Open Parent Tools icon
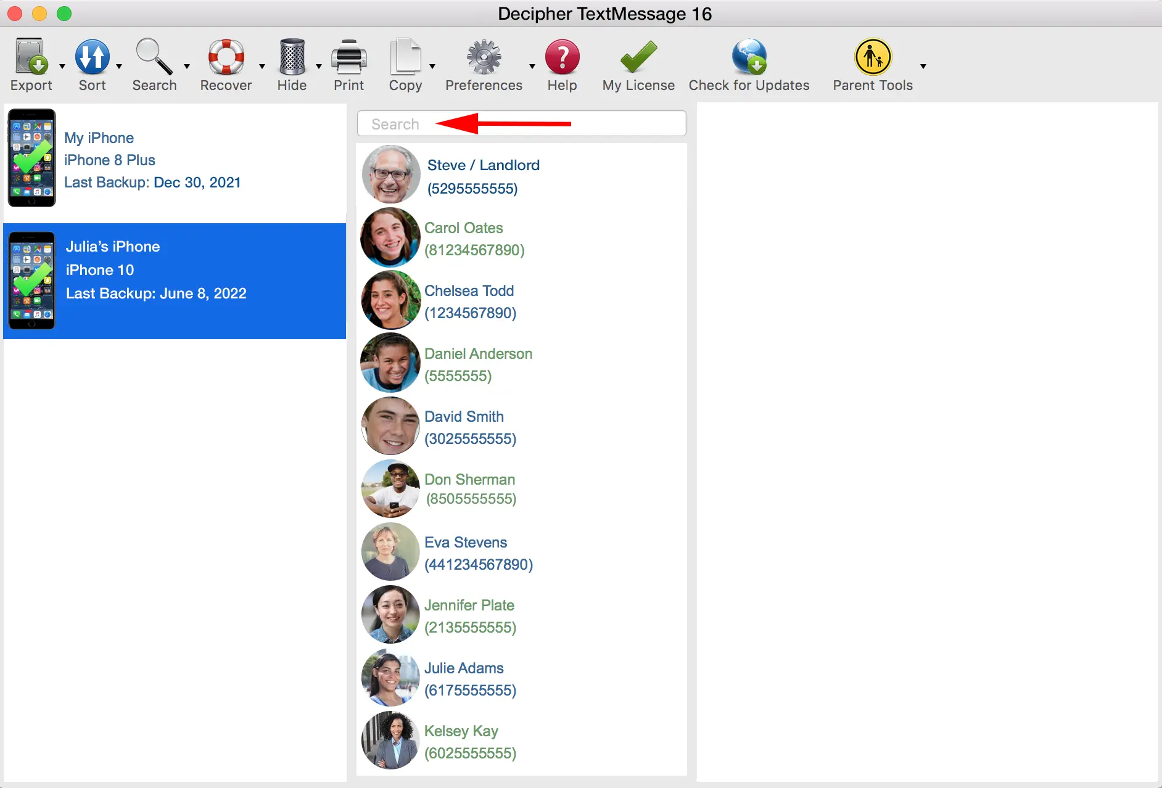 pos(873,57)
